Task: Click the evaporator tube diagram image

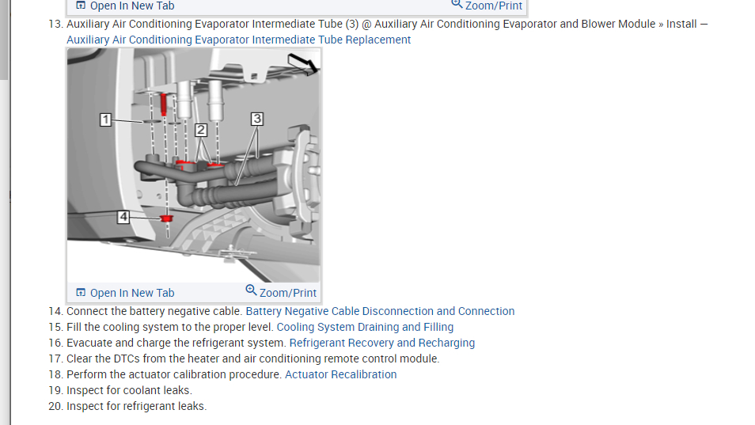Action: [194, 165]
